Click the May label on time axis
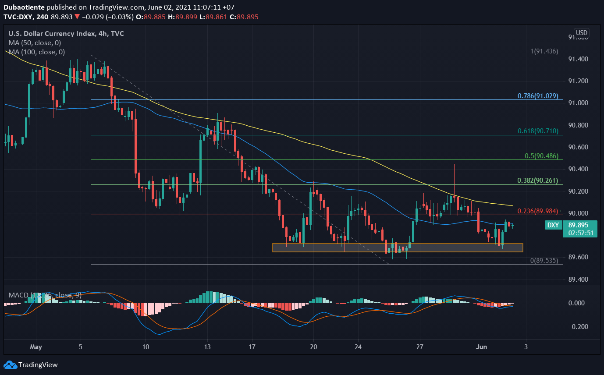The width and height of the screenshot is (604, 375). point(36,347)
